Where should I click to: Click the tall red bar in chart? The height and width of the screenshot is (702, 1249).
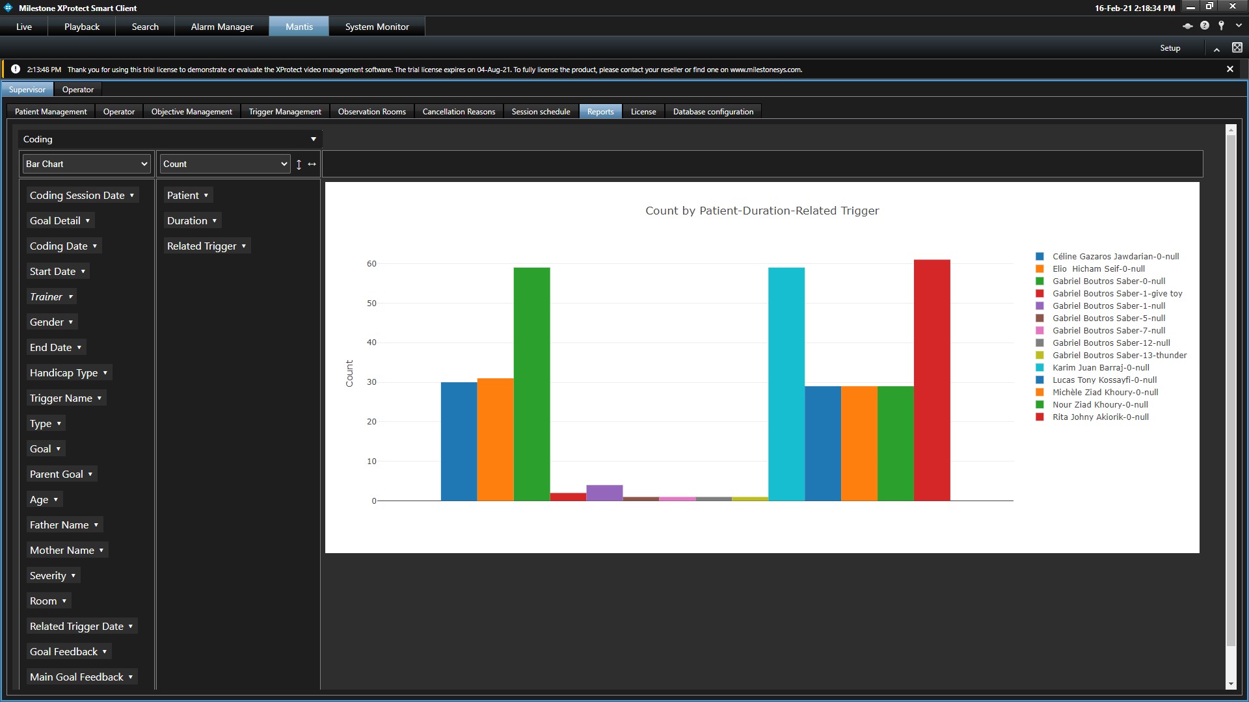tap(932, 380)
